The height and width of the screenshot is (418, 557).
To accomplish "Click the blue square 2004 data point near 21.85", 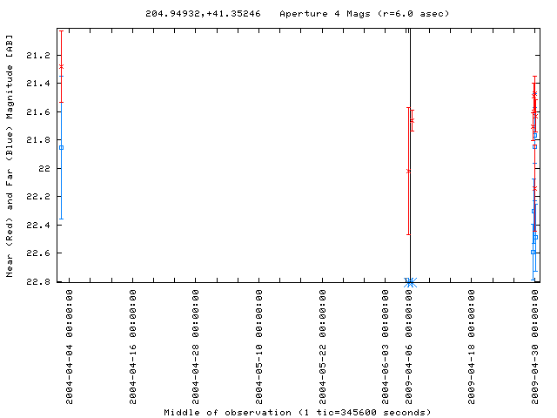I will [62, 147].
